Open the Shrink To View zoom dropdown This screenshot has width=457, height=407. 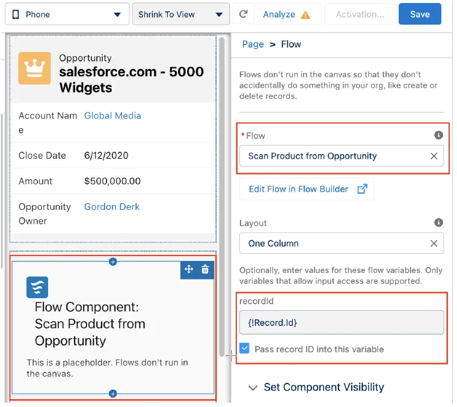click(182, 14)
